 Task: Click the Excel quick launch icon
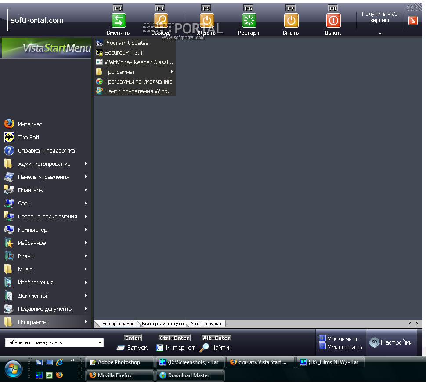click(49, 375)
